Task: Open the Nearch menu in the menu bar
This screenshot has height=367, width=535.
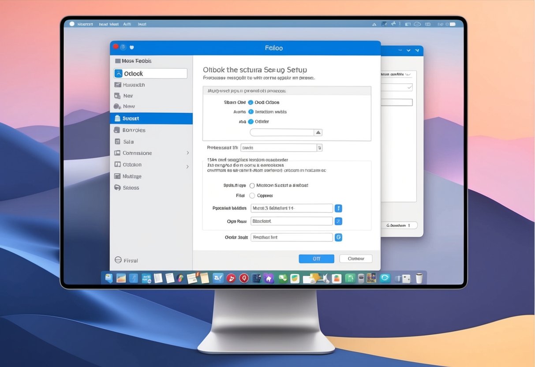Action: (x=85, y=24)
